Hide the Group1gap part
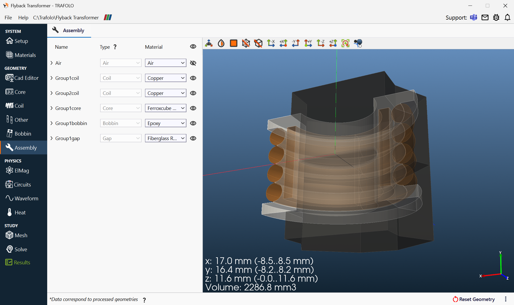This screenshot has height=305, width=514. pyautogui.click(x=193, y=138)
